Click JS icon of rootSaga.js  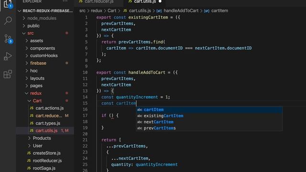pyautogui.click(x=29, y=168)
